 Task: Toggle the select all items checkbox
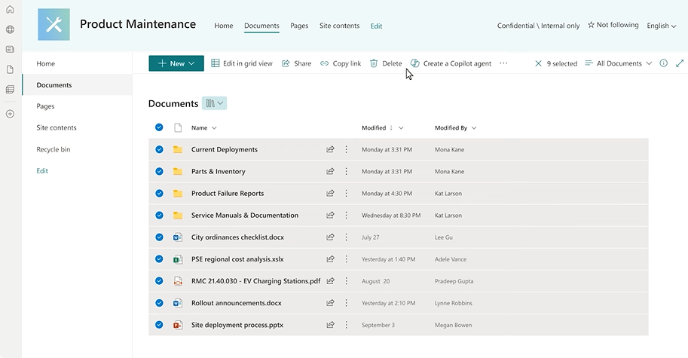[159, 127]
